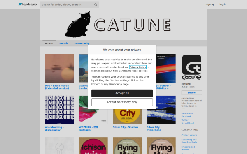Switch to the merch tab

pos(64,44)
